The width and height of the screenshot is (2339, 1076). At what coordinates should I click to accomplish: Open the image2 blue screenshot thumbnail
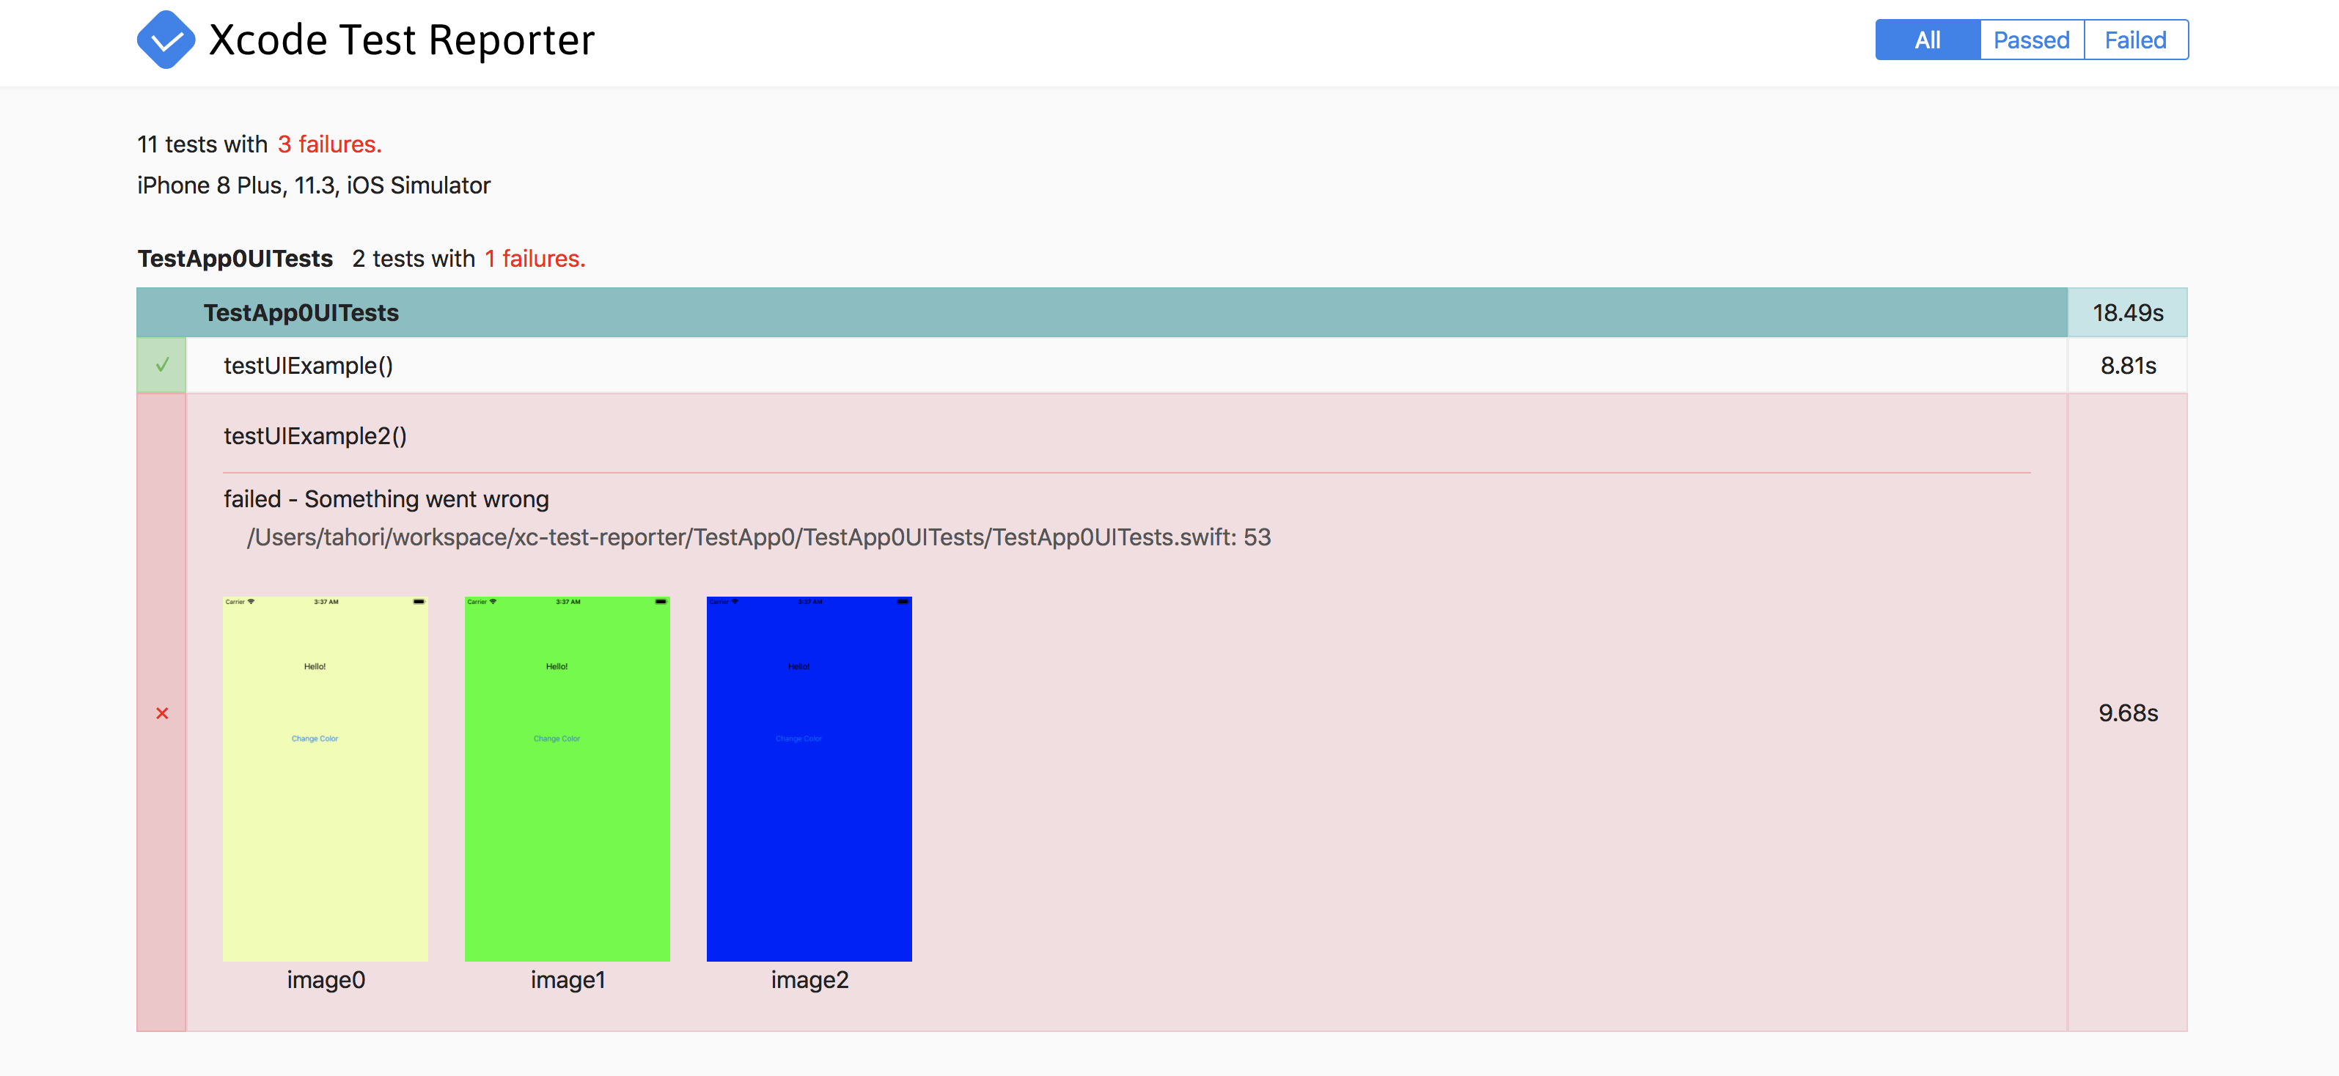tap(809, 778)
